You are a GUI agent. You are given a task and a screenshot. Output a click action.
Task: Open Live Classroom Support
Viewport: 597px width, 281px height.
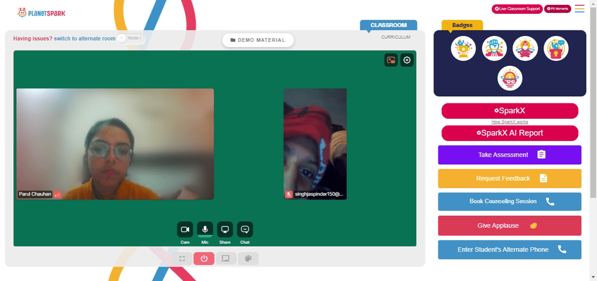[517, 9]
